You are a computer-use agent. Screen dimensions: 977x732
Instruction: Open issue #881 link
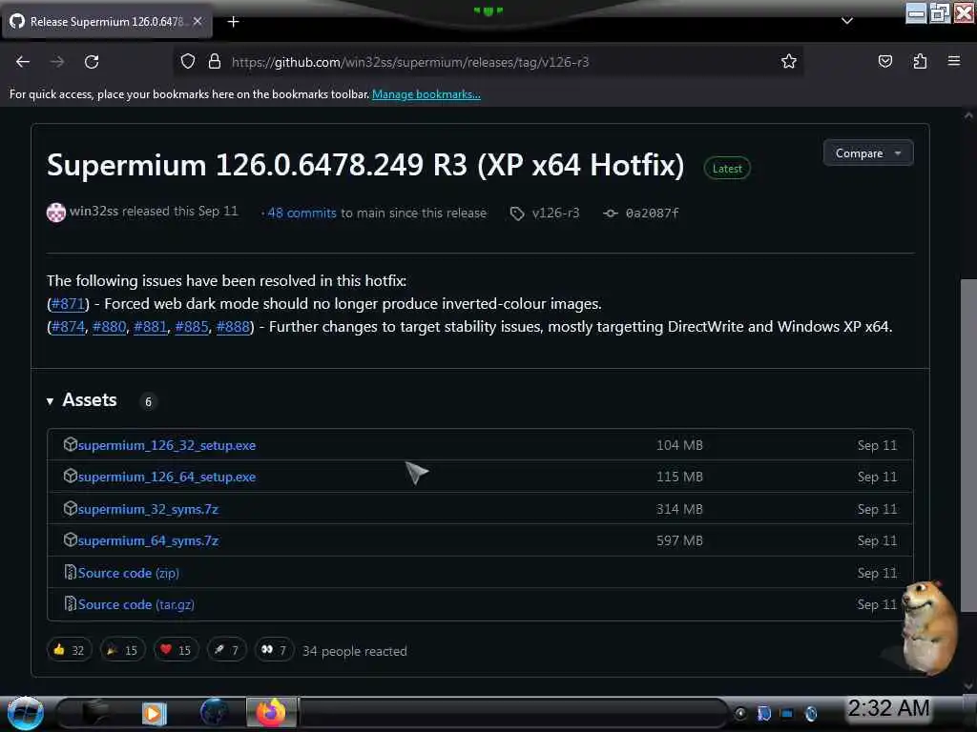pos(150,327)
